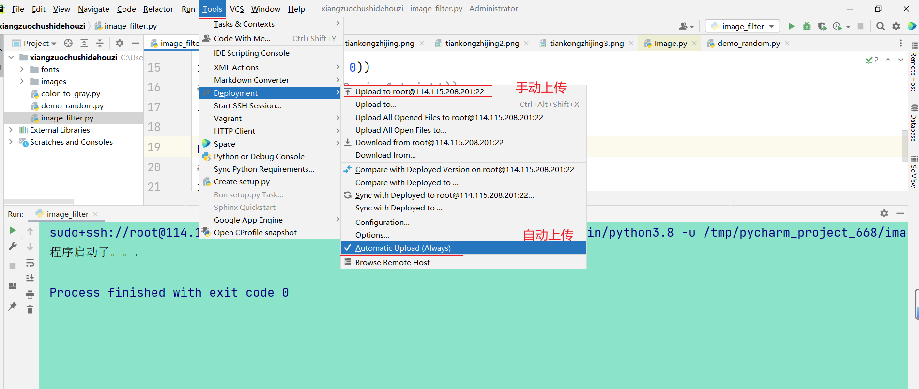Hide the Project tool window
The height and width of the screenshot is (389, 919).
[x=136, y=43]
